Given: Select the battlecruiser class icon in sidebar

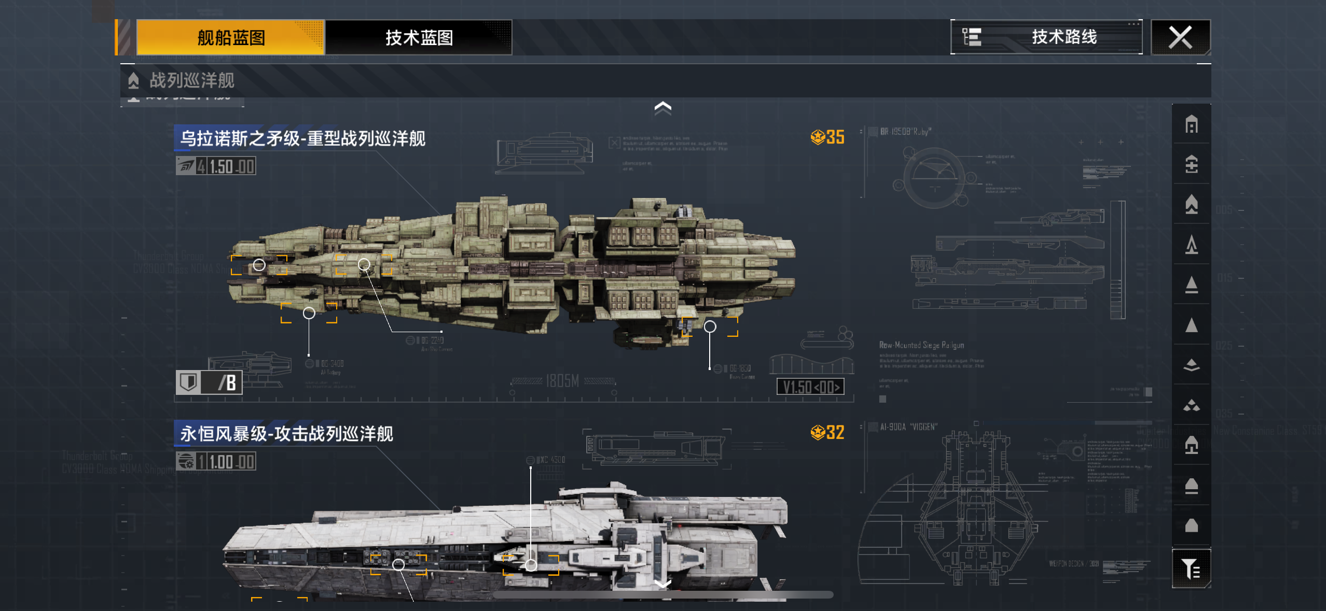Looking at the screenshot, I should [1192, 204].
